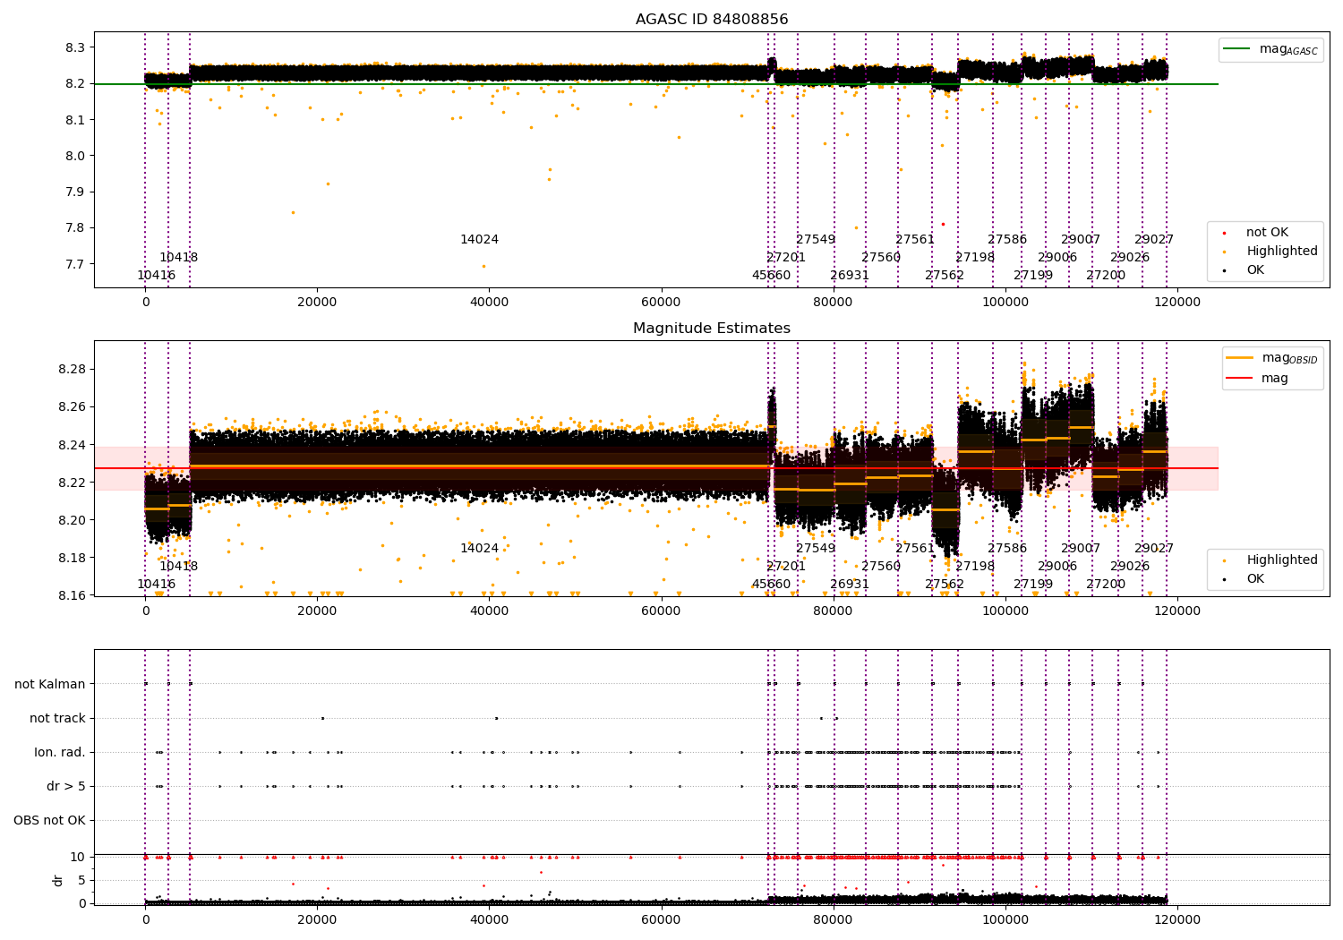Click obsid label '27198' in the top plot

(x=975, y=258)
